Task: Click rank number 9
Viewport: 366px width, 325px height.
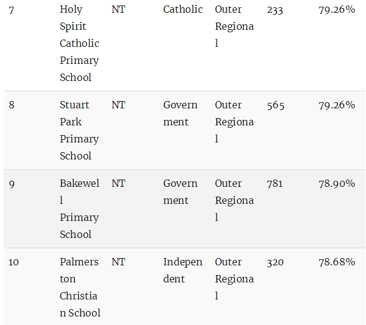Action: [x=12, y=184]
